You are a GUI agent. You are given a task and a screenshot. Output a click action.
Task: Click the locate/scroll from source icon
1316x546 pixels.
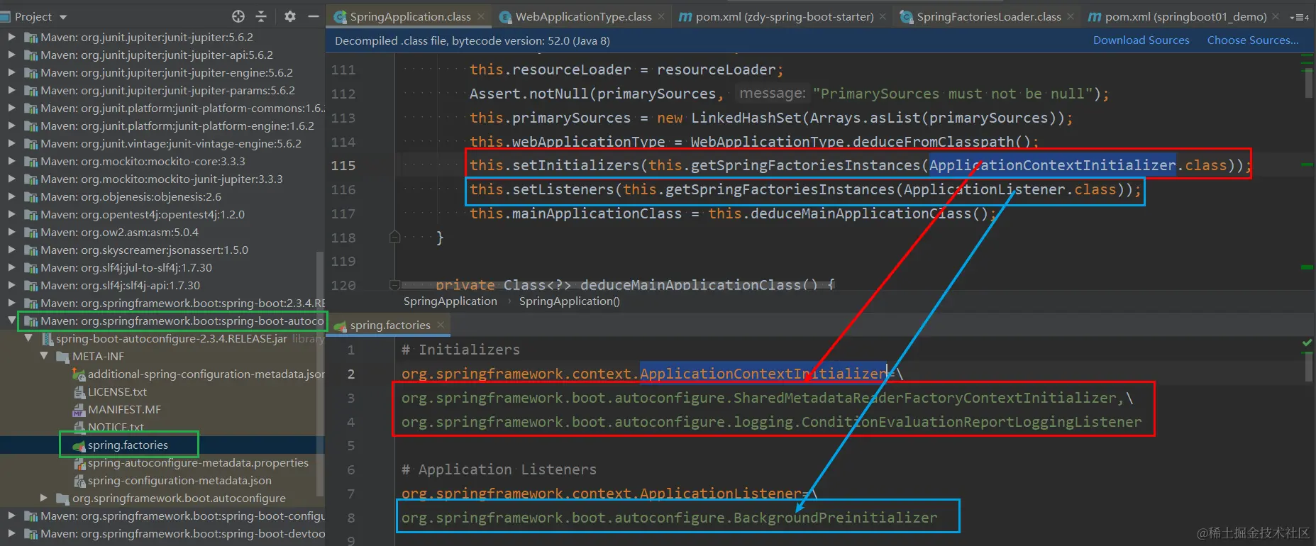[x=238, y=16]
